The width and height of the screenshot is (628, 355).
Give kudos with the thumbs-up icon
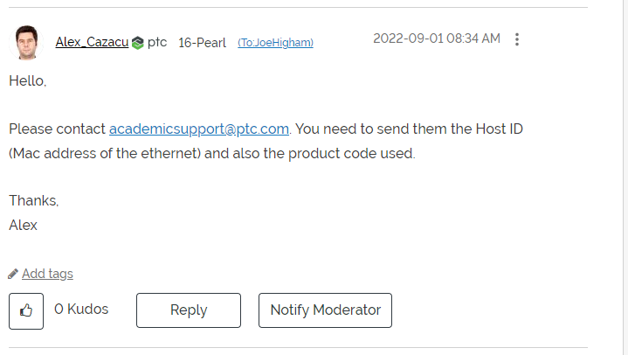click(x=26, y=310)
